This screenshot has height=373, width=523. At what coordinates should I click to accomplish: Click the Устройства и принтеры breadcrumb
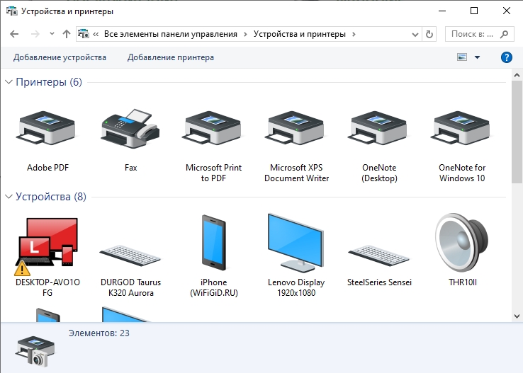(x=301, y=34)
